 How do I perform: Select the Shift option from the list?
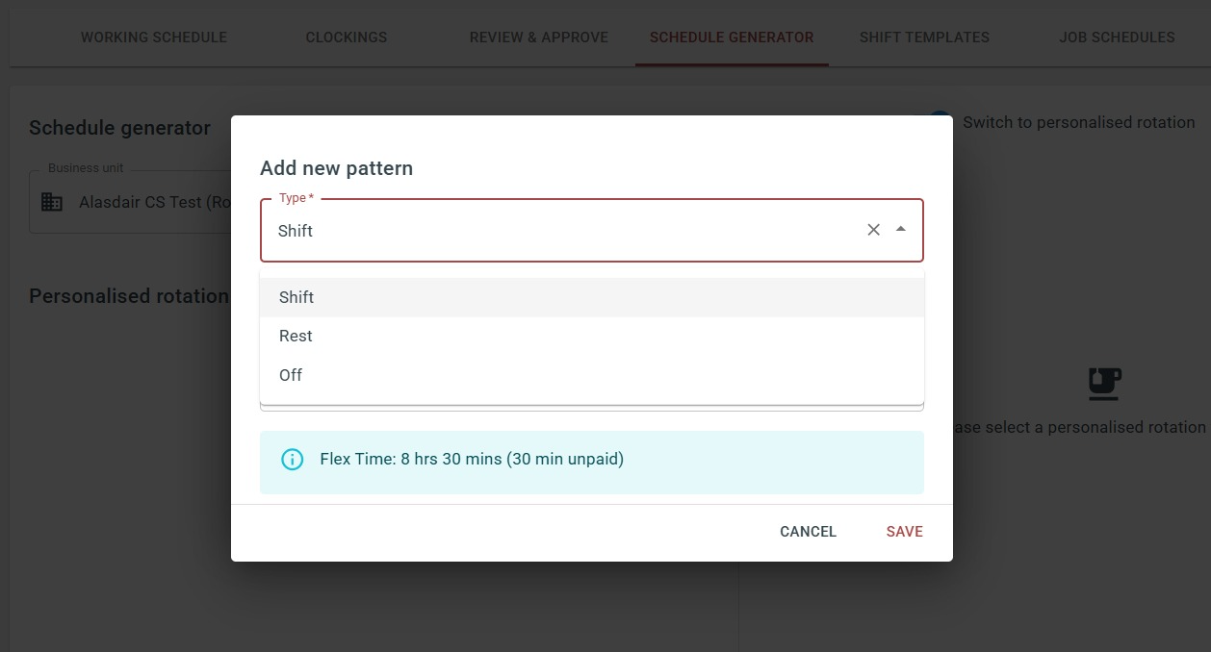[x=296, y=297]
